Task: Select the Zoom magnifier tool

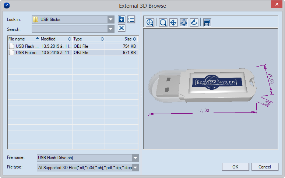Action: pos(163,22)
